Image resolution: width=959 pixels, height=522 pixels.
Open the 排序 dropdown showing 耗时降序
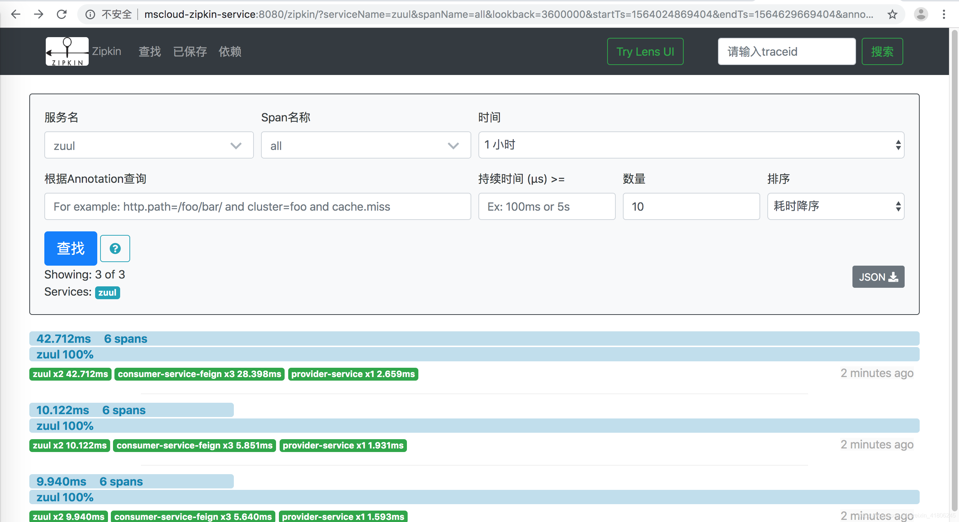(x=835, y=206)
